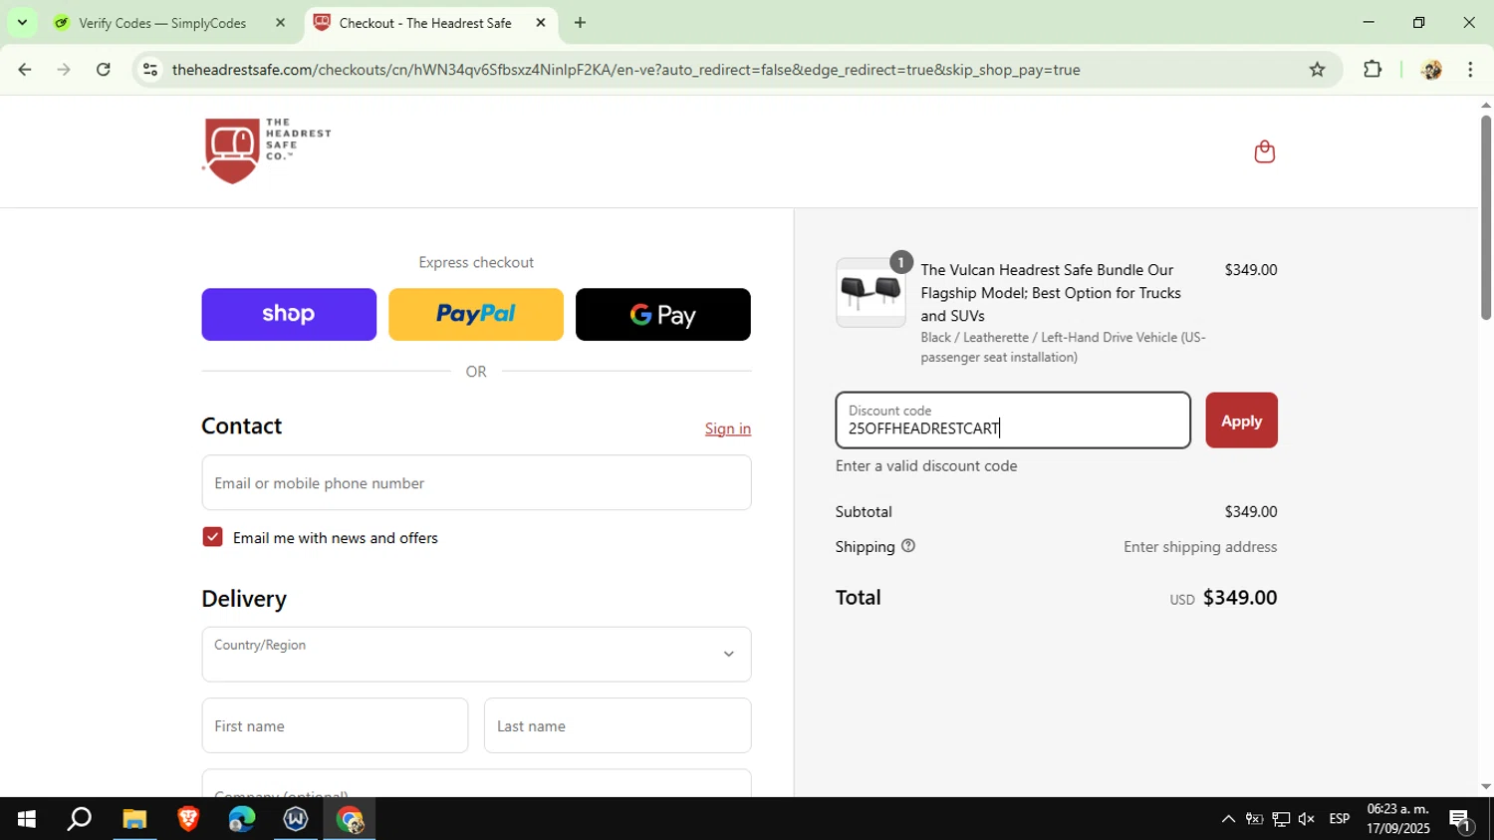Open the Windows Start menu

click(27, 819)
